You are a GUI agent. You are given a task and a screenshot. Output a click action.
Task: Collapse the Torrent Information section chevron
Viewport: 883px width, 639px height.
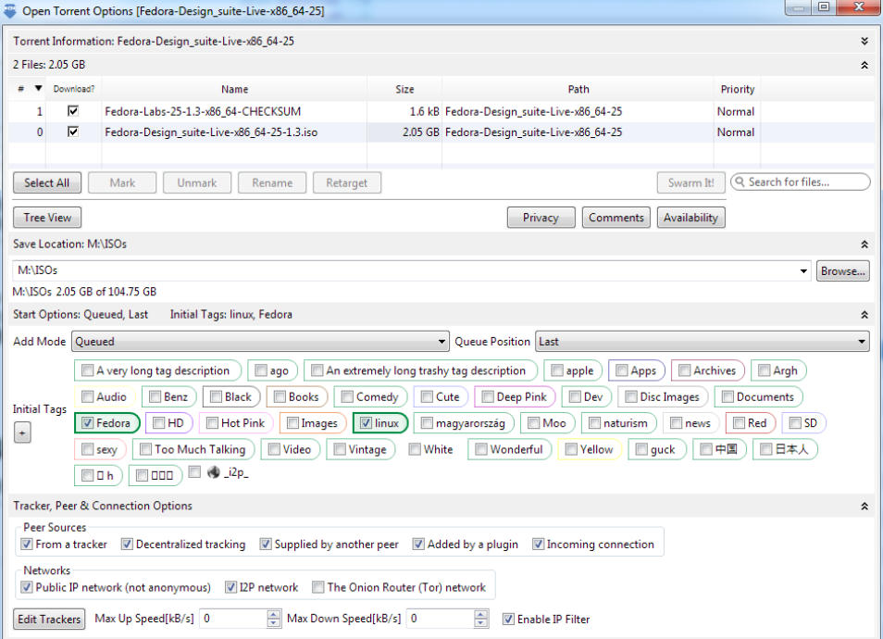pos(864,42)
